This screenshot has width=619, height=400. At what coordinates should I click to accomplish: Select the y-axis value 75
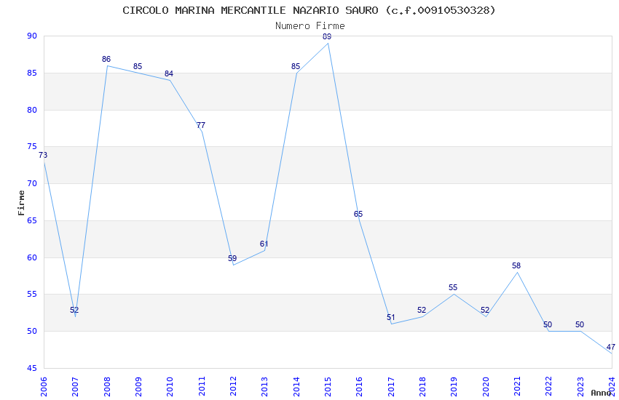pyautogui.click(x=32, y=147)
